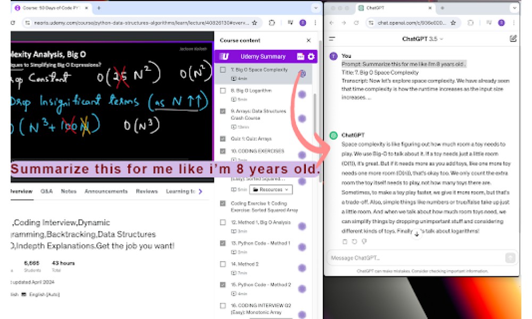Click the send message arrow button in ChatGPT

coord(510,258)
